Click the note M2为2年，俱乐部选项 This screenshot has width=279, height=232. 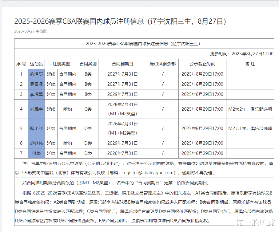(250, 109)
